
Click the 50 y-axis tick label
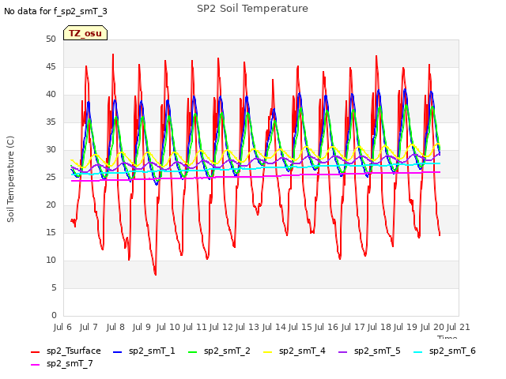point(51,39)
